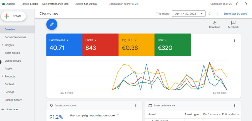
Task: Click the collapse sidebar arrow circle
Action: [0, 62]
